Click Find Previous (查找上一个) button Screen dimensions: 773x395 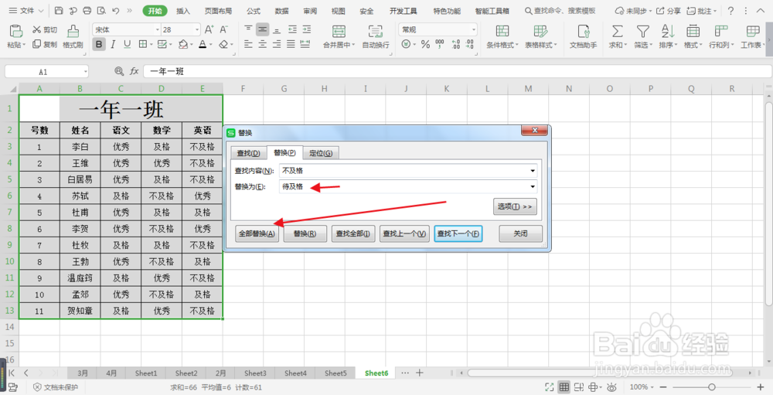pyautogui.click(x=404, y=233)
